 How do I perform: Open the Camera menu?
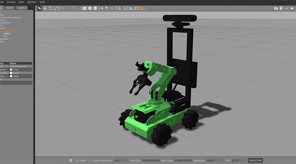click(x=11, y=2)
